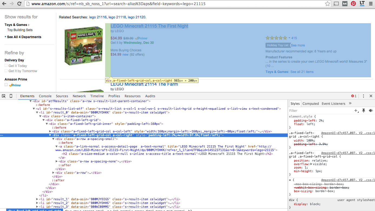This screenshot has width=375, height=211.
Task: Switch to the Sources tab
Action: click(62, 96)
